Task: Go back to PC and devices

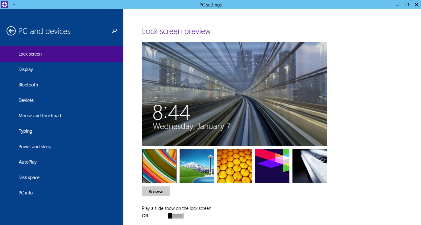Action: [x=10, y=31]
